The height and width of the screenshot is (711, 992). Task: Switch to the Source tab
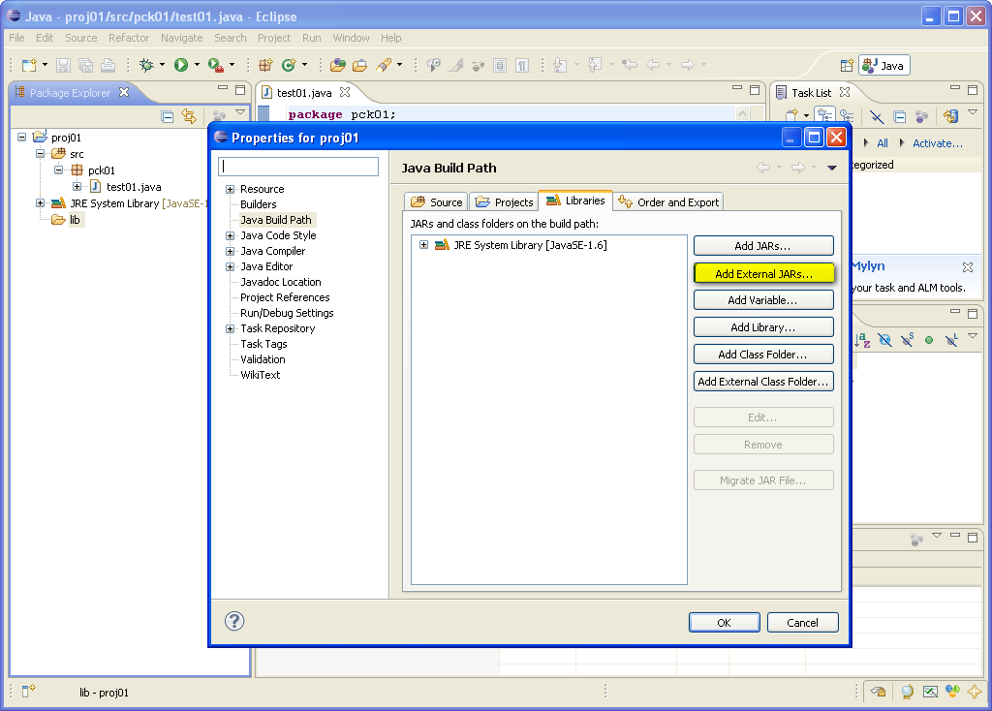coord(436,201)
